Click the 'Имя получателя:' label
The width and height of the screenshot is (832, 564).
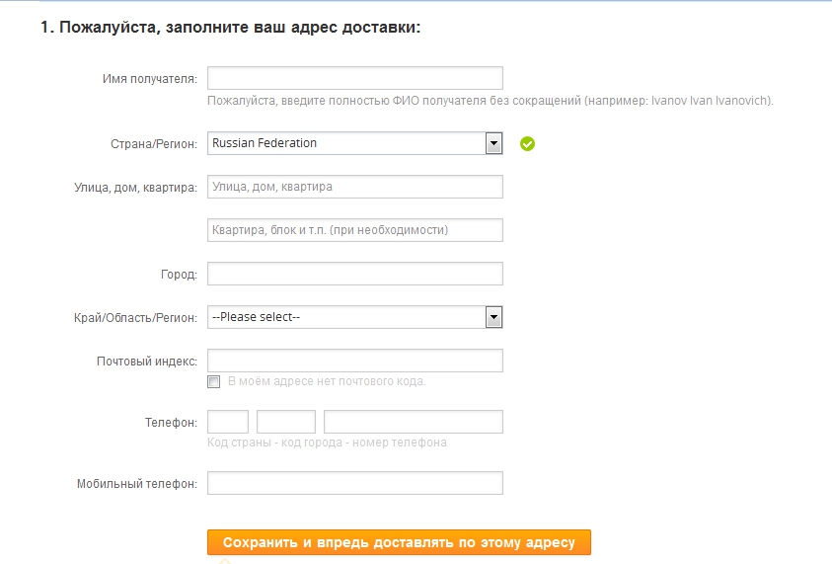click(x=150, y=79)
